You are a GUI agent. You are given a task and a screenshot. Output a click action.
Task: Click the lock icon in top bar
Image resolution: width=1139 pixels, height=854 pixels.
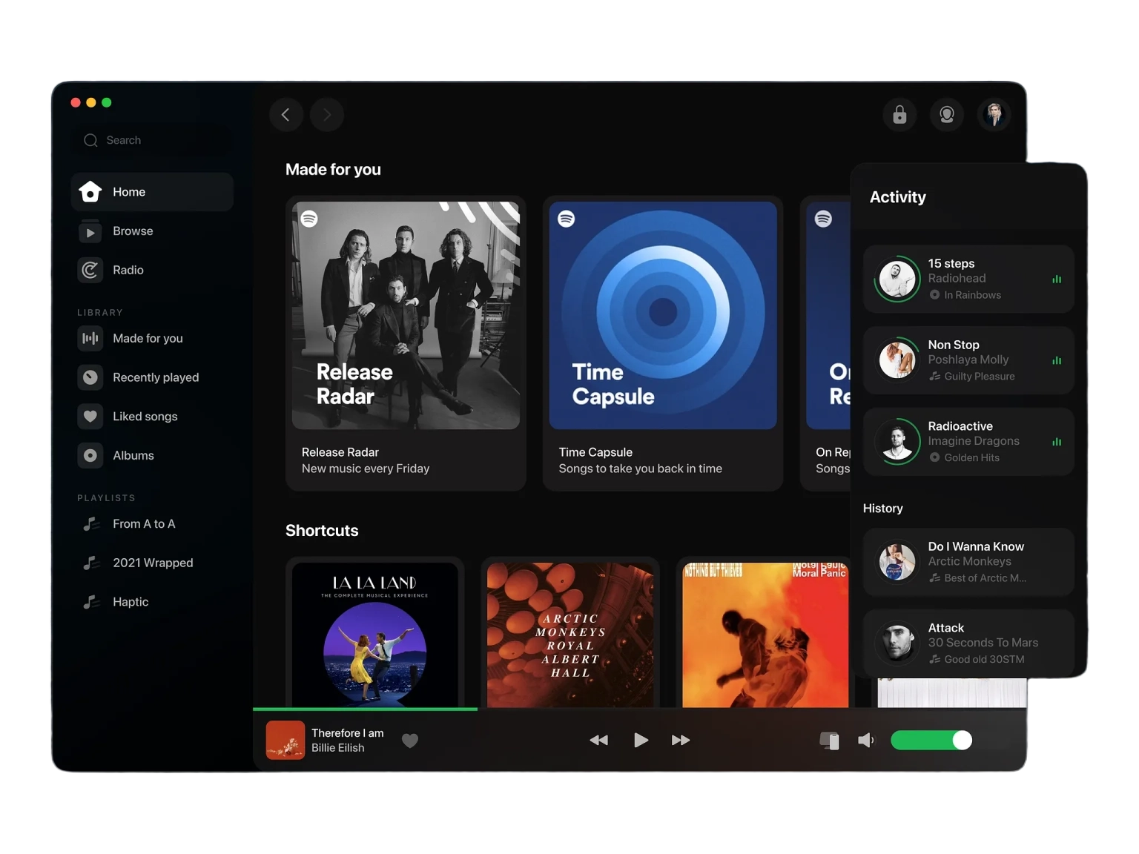(x=899, y=115)
